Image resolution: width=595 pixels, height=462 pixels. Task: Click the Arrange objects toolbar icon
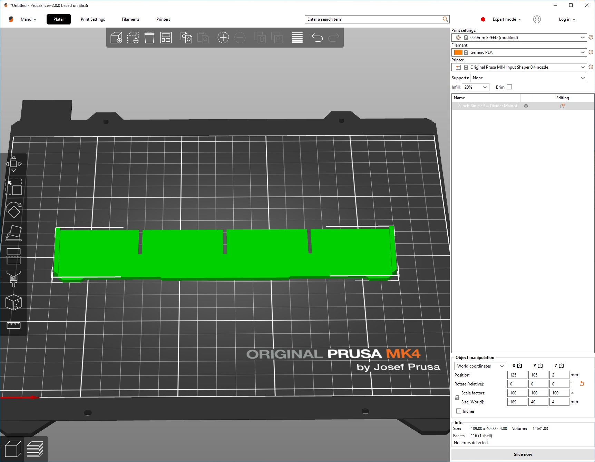pos(166,38)
